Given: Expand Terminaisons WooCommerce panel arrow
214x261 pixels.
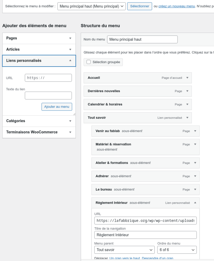Looking at the screenshot, I should (x=70, y=132).
